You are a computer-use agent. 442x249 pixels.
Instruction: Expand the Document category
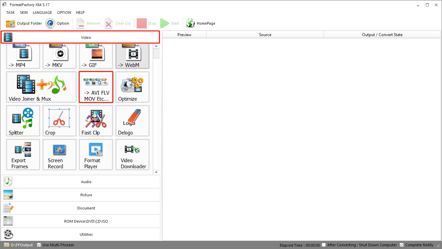pos(81,208)
